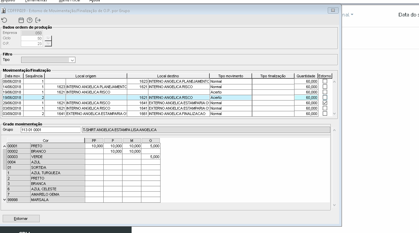This screenshot has width=419, height=233.
Task: Click the Estornar button
Action: point(21,219)
